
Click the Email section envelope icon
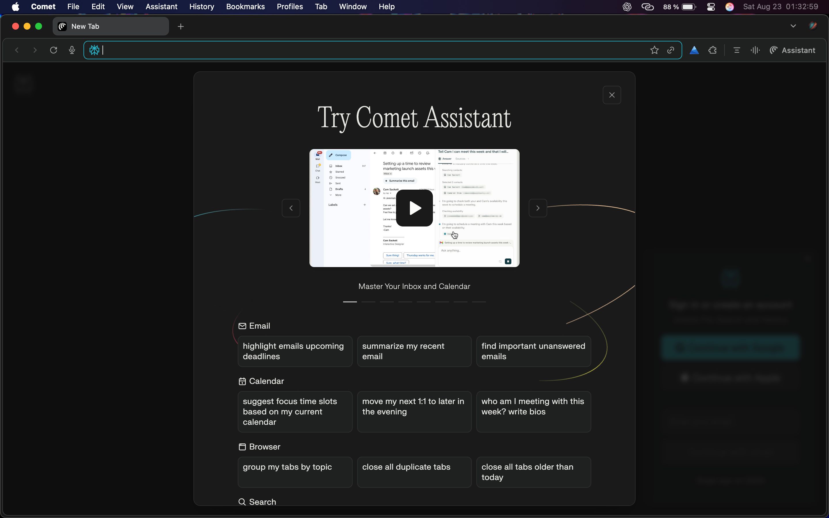tap(242, 326)
